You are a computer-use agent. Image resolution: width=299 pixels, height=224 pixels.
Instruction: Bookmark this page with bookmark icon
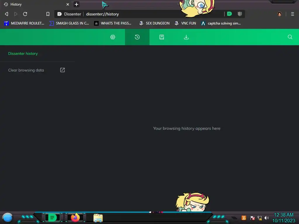coord(48,14)
